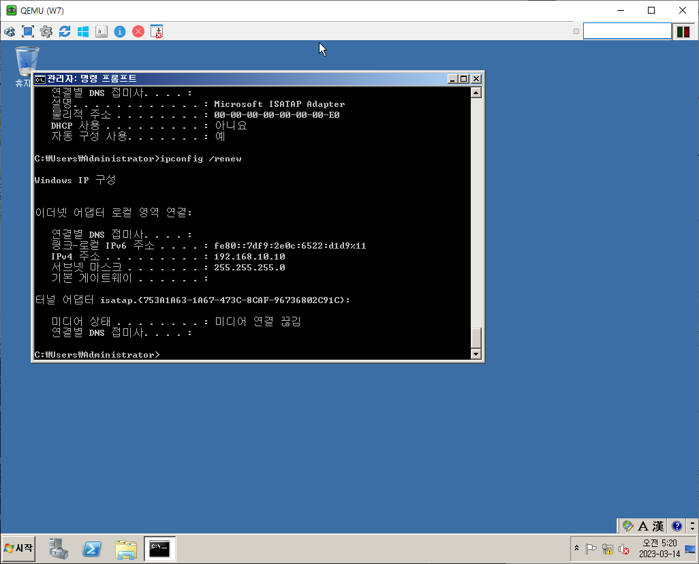Send Windows key via toolbar icon
This screenshot has height=564, width=699.
point(83,31)
